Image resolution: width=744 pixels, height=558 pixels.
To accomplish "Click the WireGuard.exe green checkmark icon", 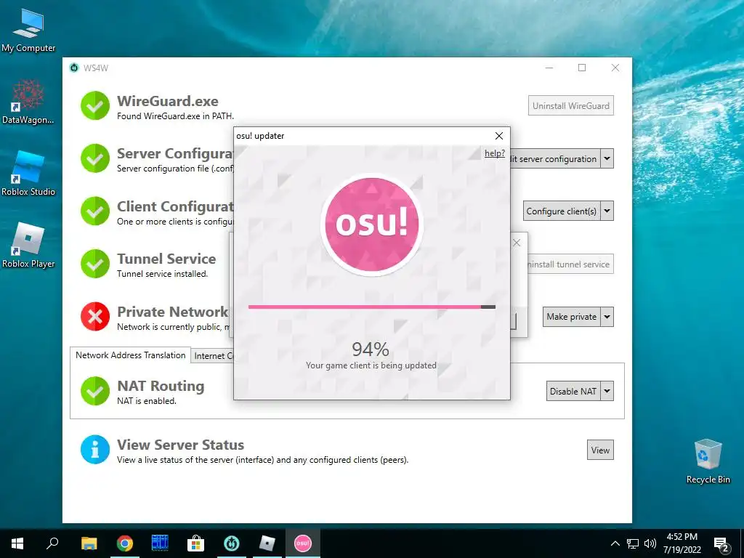I will (x=95, y=106).
